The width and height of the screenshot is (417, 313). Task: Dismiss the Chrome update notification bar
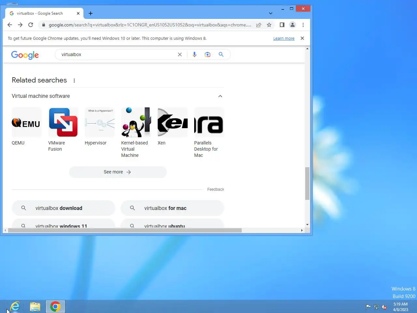click(302, 38)
